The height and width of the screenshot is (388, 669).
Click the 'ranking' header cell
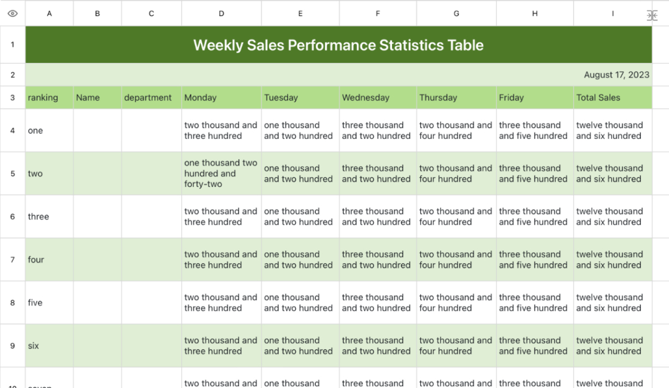[x=49, y=97]
